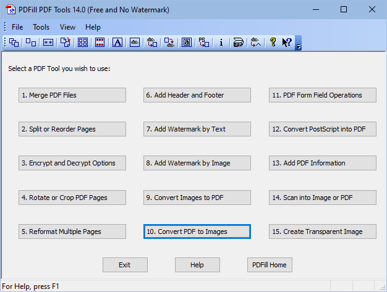Select 3. Encrypt and Decrypt Options
Screen dimensions: 387x292
(x=72, y=163)
